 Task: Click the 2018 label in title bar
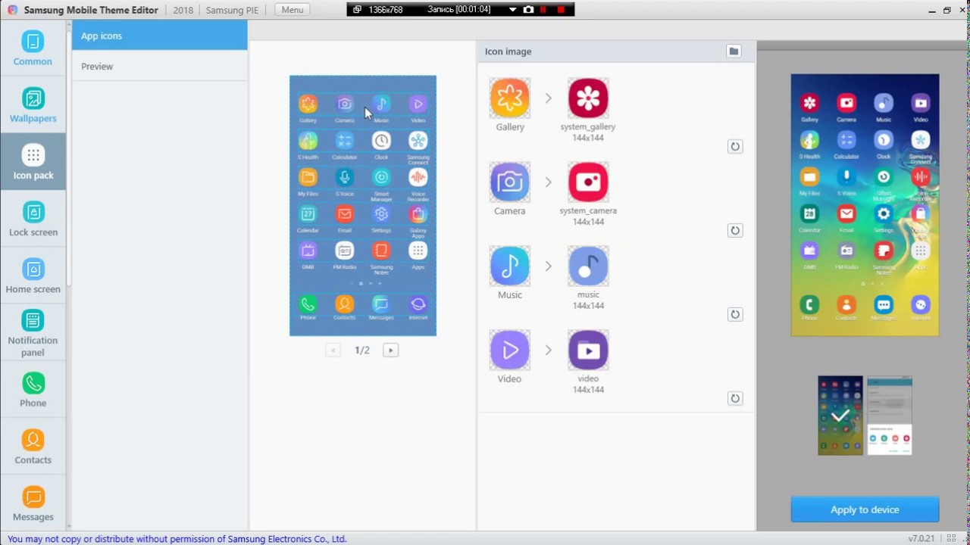coord(183,10)
